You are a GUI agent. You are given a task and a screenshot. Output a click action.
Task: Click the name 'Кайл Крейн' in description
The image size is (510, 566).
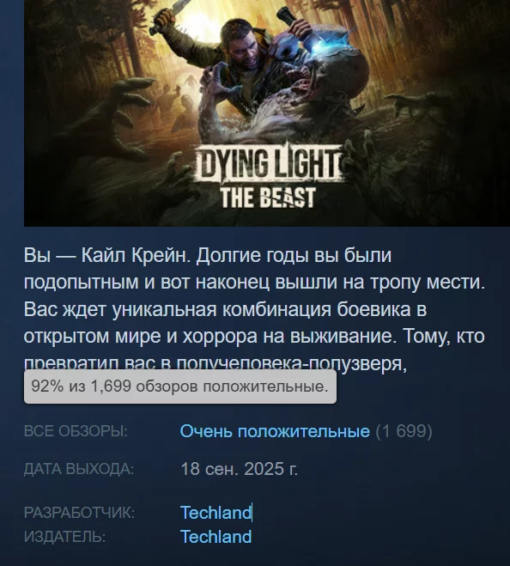136,256
